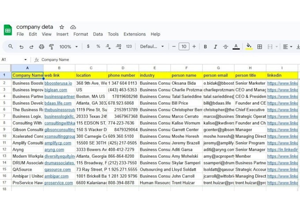Select the cell containing Oksana Bida
Viewport: 300px width, 203px height.
[186, 83]
